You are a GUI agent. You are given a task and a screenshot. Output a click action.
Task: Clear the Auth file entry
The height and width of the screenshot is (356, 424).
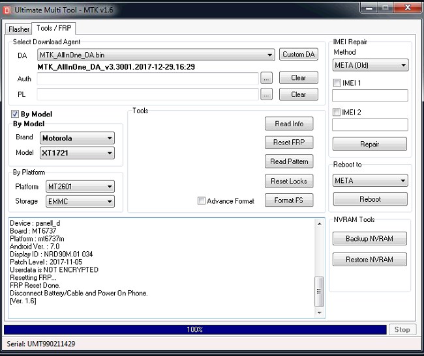[x=299, y=77]
